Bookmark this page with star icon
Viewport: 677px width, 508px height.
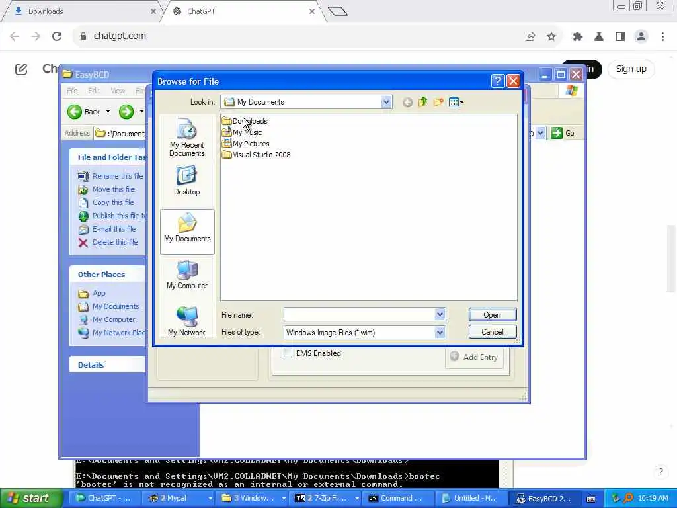551,37
